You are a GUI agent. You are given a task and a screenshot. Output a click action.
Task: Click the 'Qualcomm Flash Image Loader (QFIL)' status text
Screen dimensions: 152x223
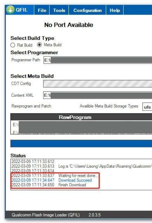[46, 215]
